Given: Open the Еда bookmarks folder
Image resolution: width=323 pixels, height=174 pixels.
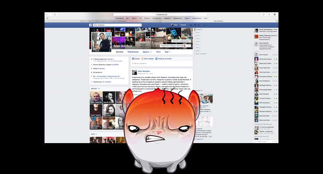Looking at the screenshot, I should [128, 18].
